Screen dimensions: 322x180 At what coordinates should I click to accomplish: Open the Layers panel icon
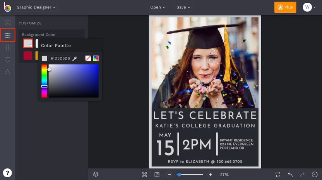96,174
